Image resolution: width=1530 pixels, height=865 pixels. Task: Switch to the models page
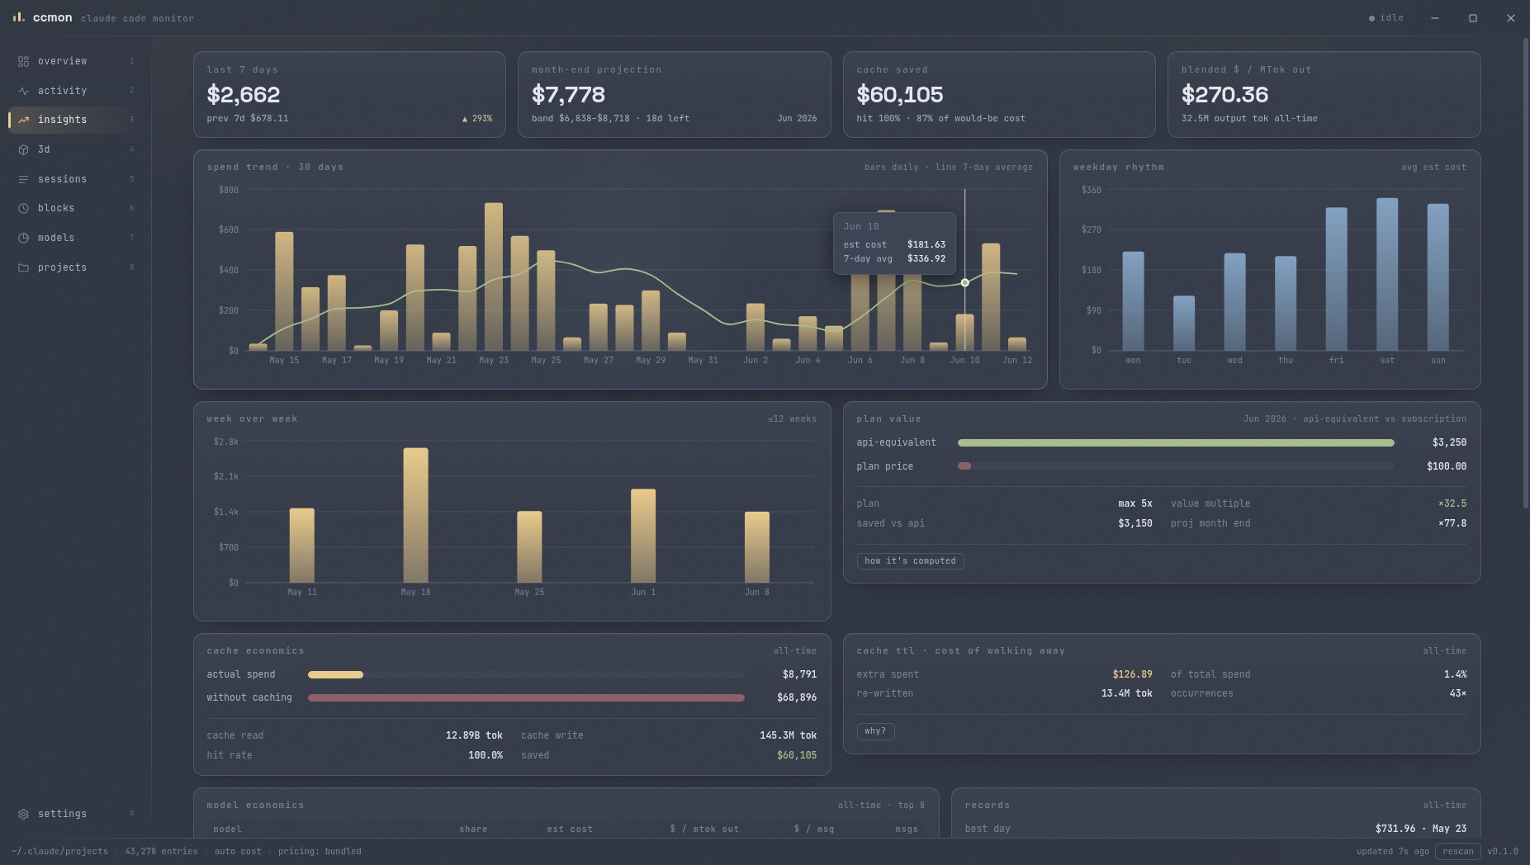[x=74, y=238]
